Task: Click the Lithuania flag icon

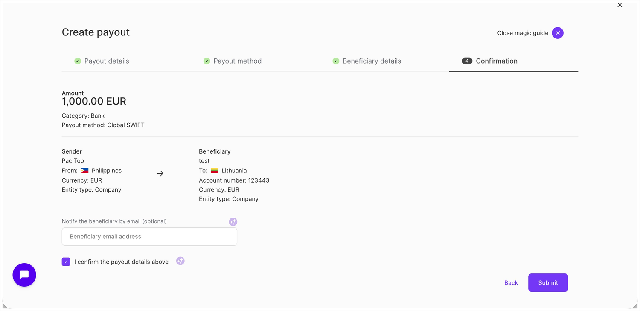Action: (215, 171)
